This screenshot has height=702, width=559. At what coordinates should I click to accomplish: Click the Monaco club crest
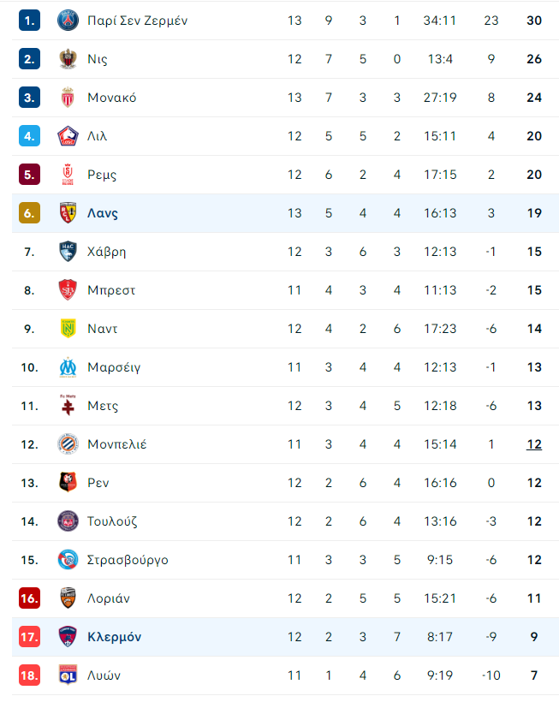point(68,98)
